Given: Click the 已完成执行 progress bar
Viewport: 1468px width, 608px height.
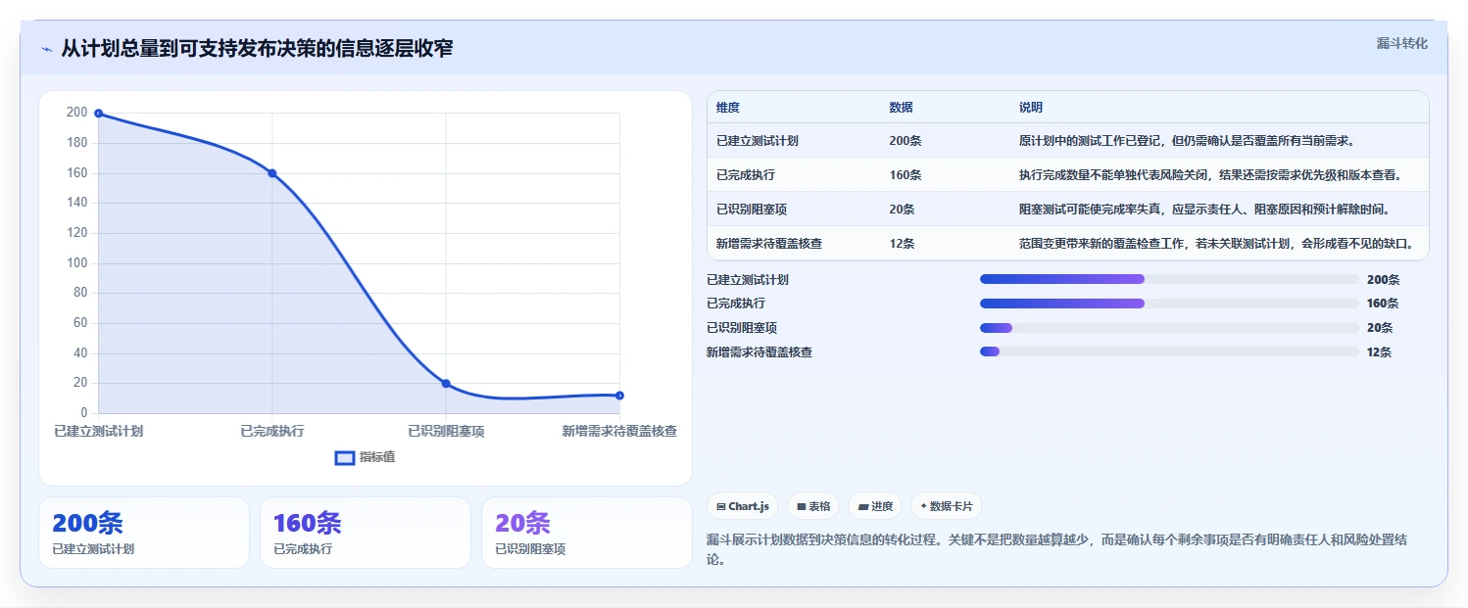Looking at the screenshot, I should [1169, 304].
